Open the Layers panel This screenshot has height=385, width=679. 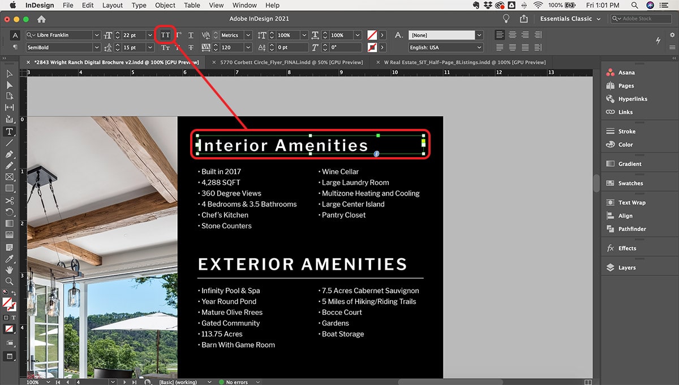click(626, 267)
